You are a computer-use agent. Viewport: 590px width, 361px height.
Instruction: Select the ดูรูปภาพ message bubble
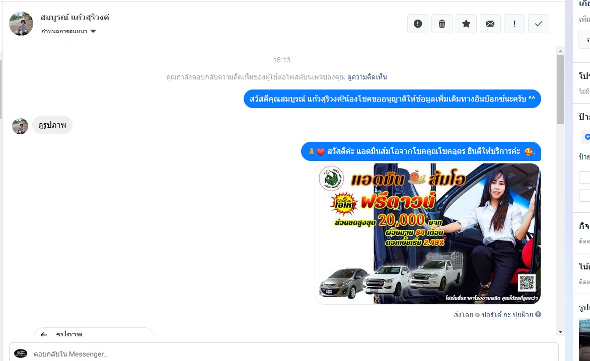click(52, 125)
